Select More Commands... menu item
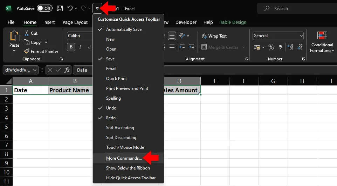Image resolution: width=337 pixels, height=186 pixels. point(128,158)
